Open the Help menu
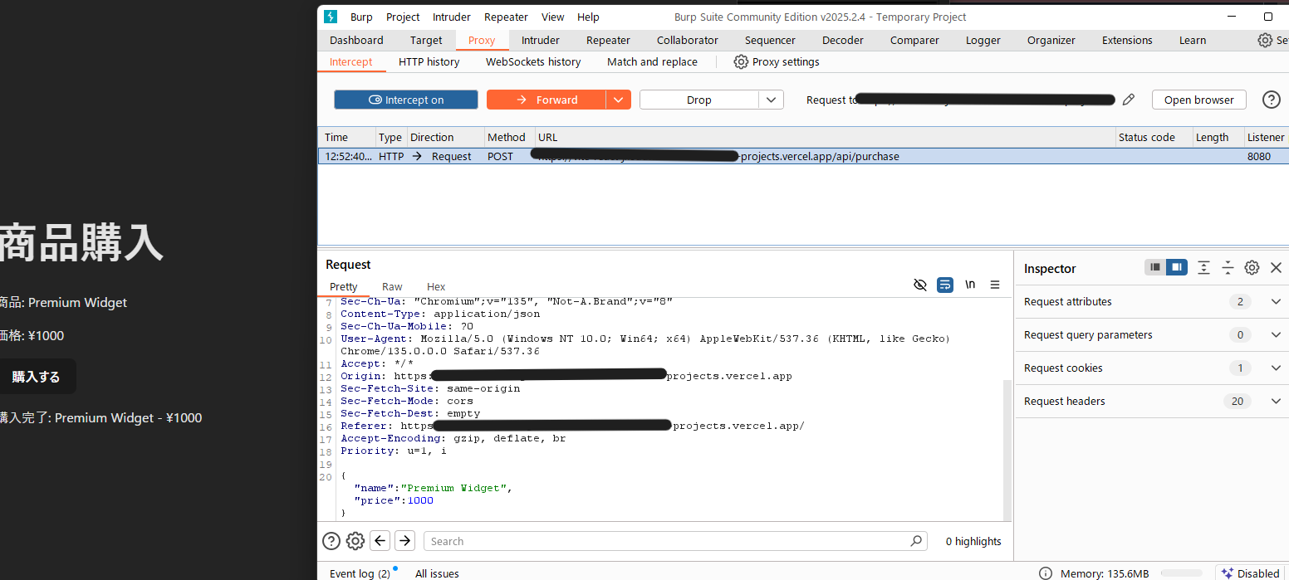The image size is (1289, 580). (588, 17)
